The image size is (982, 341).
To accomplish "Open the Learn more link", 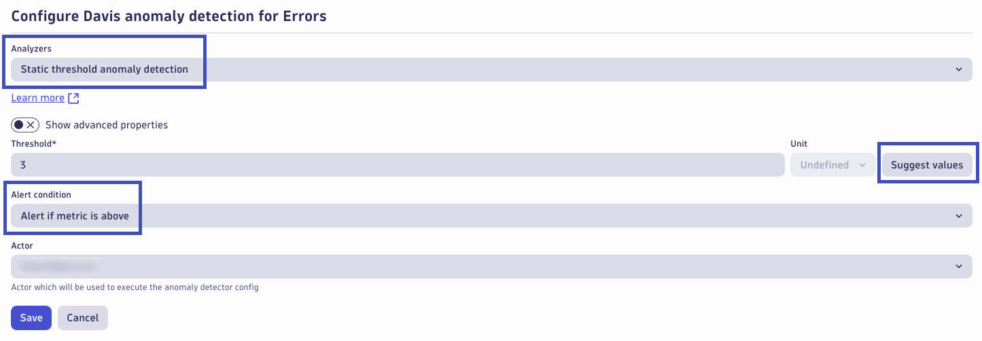I will point(37,98).
